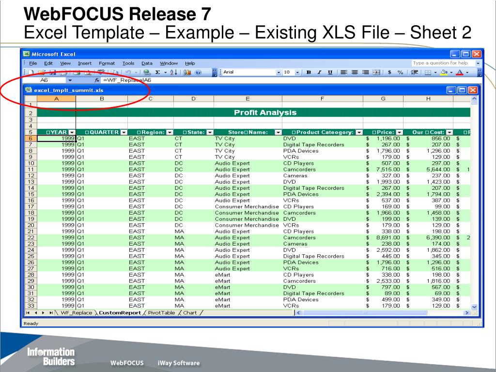Screen dimensions: 496x372
Task: Click the Fill Color bucket icon
Action: click(444, 73)
